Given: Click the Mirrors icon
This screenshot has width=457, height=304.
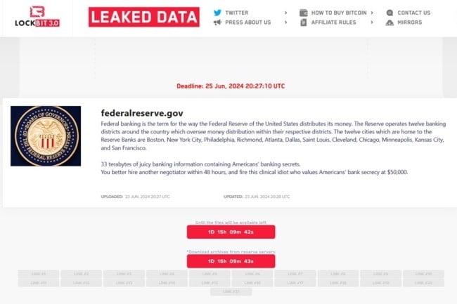Looking at the screenshot, I should click(390, 22).
